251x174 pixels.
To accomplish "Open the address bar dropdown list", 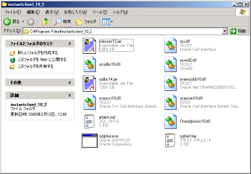I will (x=225, y=31).
